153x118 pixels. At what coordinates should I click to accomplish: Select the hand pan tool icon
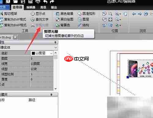click(125, 14)
